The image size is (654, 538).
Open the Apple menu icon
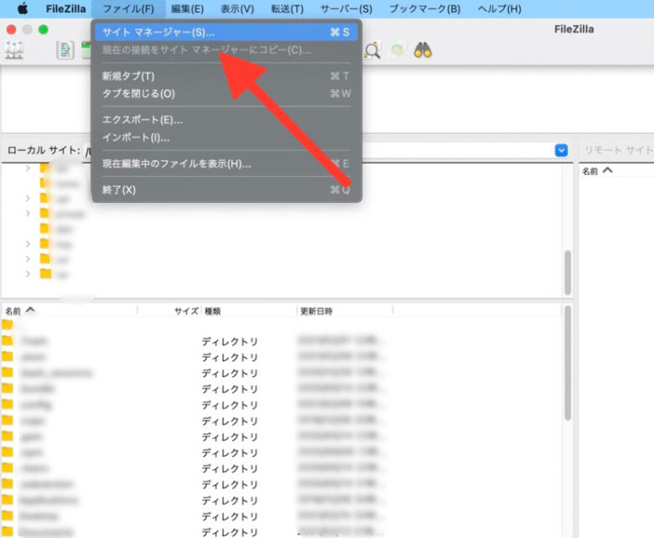coord(23,8)
